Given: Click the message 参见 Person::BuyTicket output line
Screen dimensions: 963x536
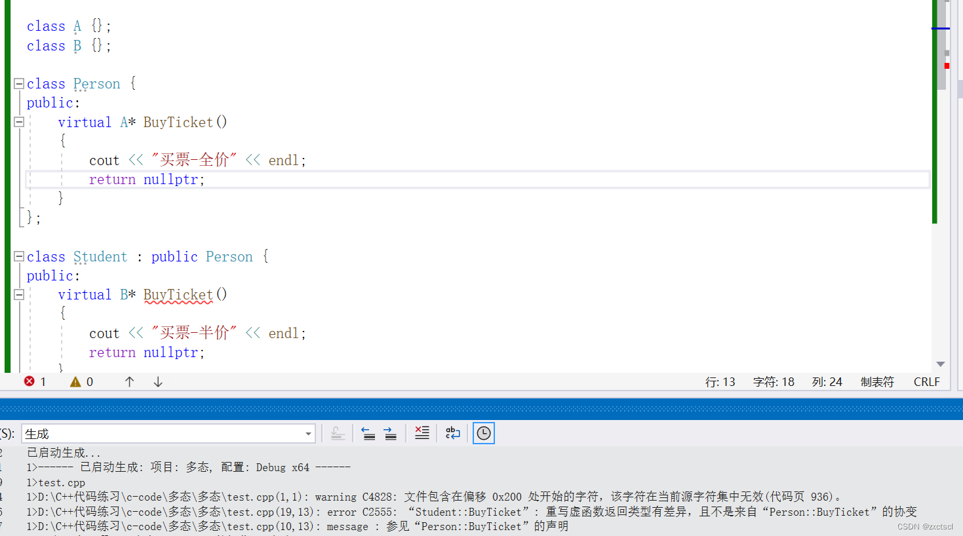Looking at the screenshot, I should pos(297,526).
